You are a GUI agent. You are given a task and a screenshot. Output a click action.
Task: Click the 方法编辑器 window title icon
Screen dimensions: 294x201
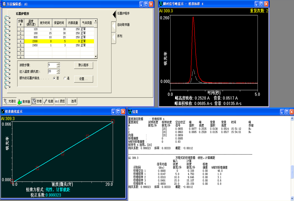pyautogui.click(x=4, y=4)
